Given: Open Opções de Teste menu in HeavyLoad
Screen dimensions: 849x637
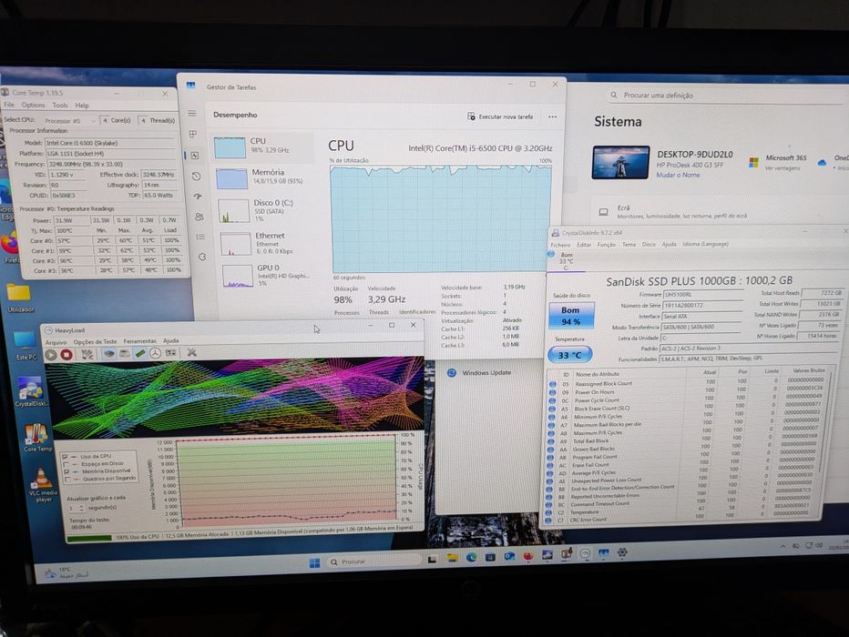Looking at the screenshot, I should tap(96, 342).
